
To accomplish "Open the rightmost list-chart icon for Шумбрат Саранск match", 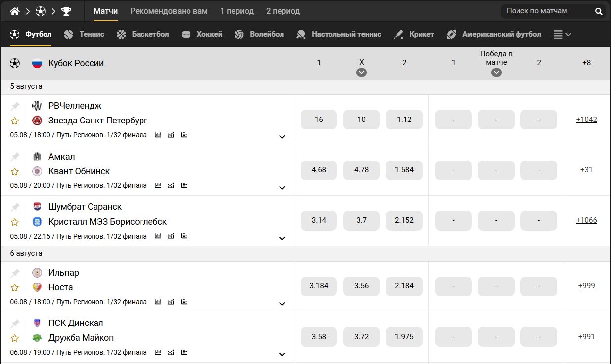I will coord(184,236).
